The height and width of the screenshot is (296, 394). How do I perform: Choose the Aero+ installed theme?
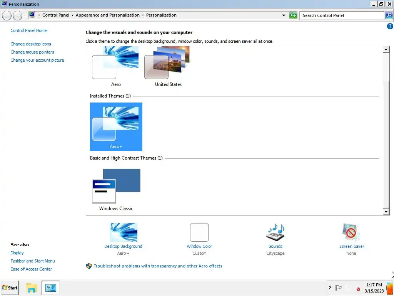pyautogui.click(x=116, y=126)
